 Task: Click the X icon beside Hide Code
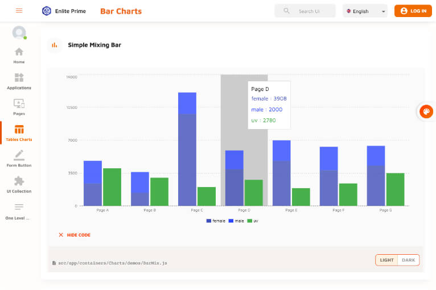tap(61, 235)
